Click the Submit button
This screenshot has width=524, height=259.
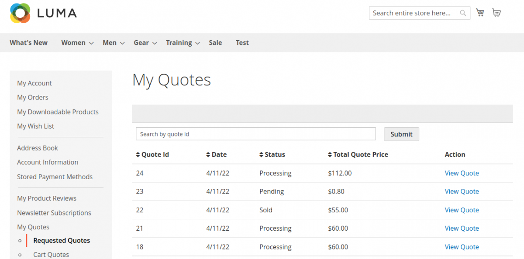401,134
